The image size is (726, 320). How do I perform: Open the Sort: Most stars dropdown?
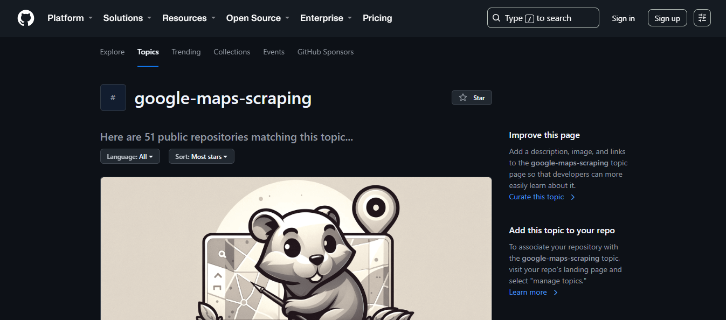click(x=202, y=156)
